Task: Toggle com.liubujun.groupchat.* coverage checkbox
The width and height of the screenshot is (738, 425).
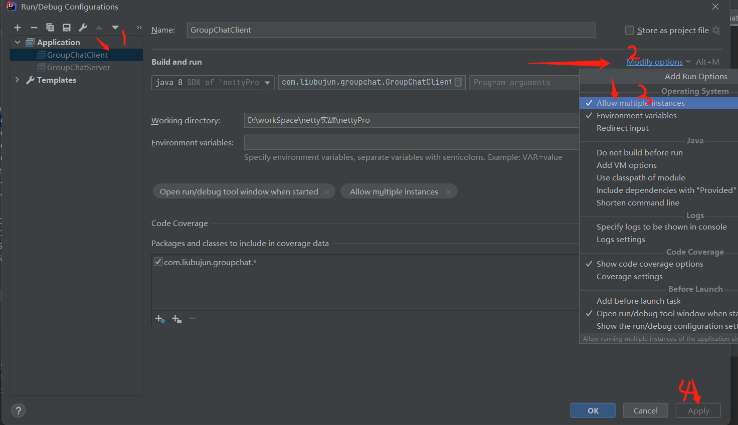Action: pyautogui.click(x=158, y=262)
